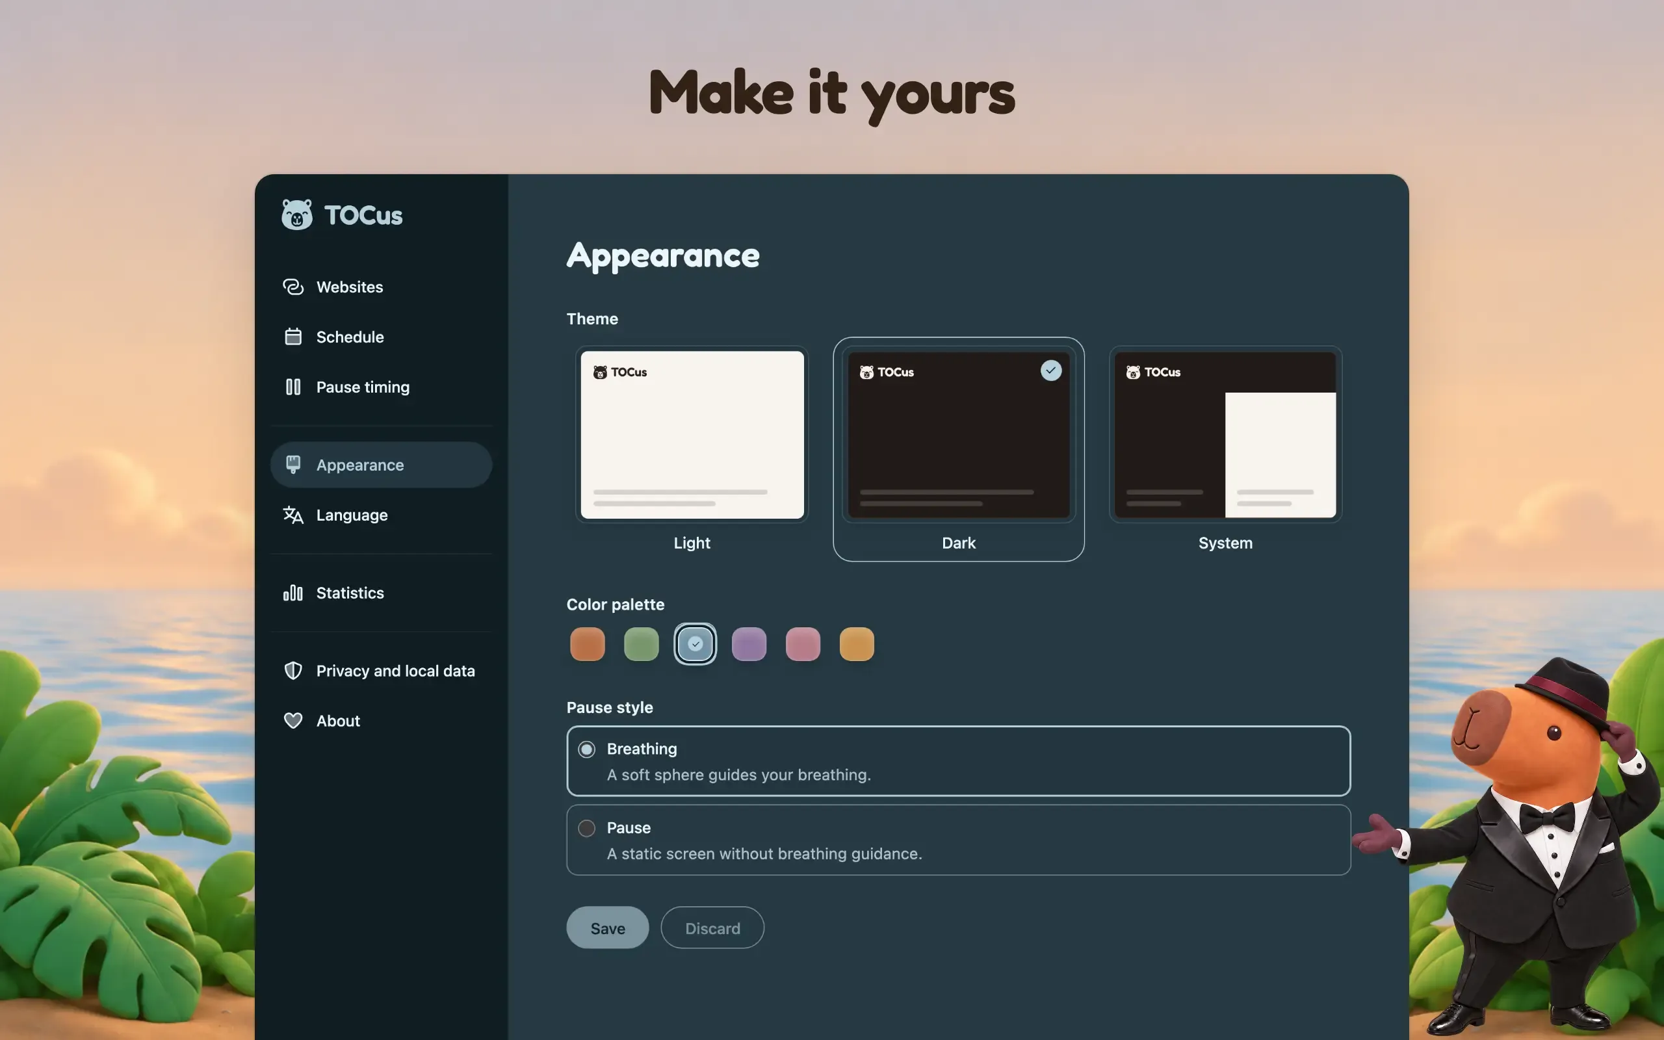The image size is (1664, 1040).
Task: Click the Privacy shield icon
Action: point(293,670)
